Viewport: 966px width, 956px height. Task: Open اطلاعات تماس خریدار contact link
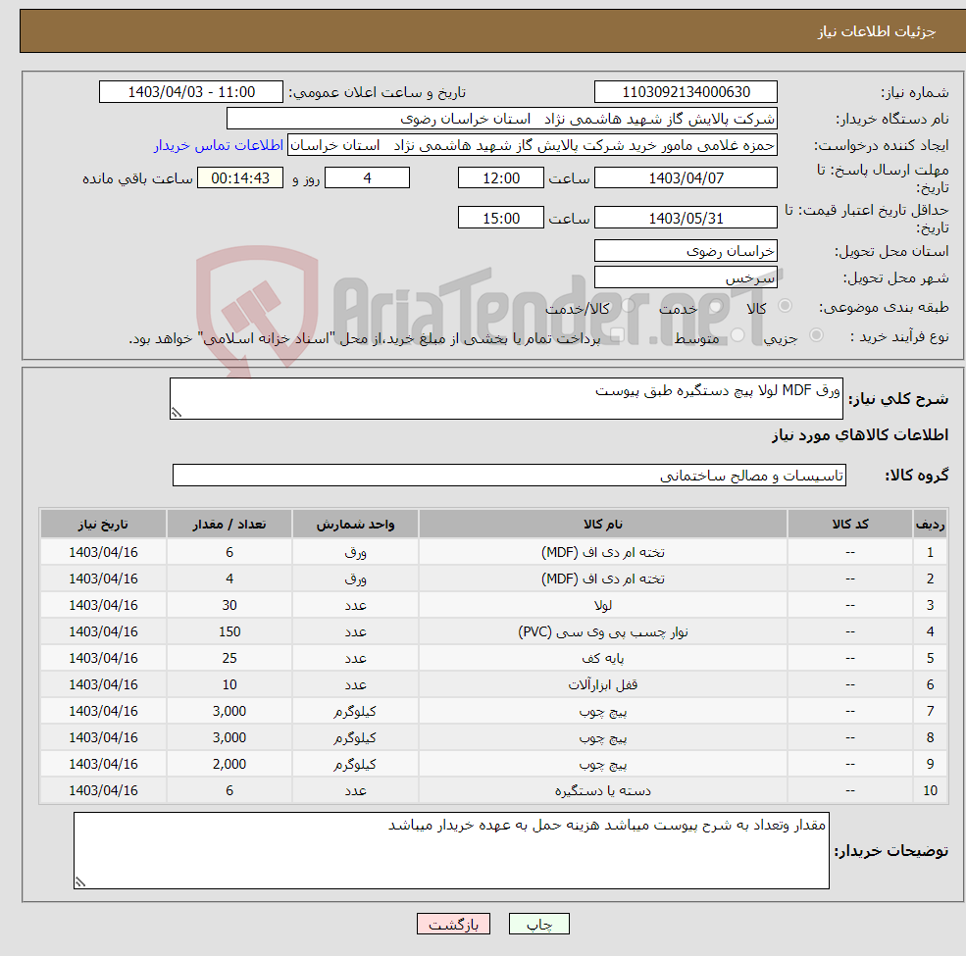[218, 145]
